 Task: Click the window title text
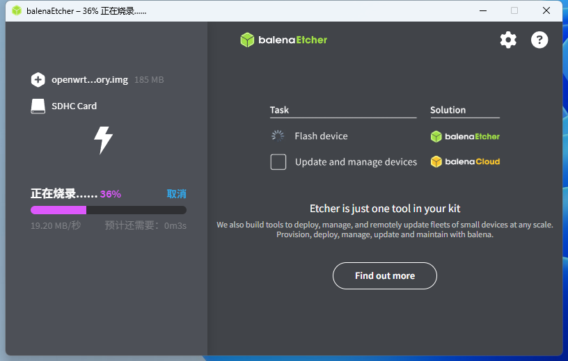click(86, 11)
